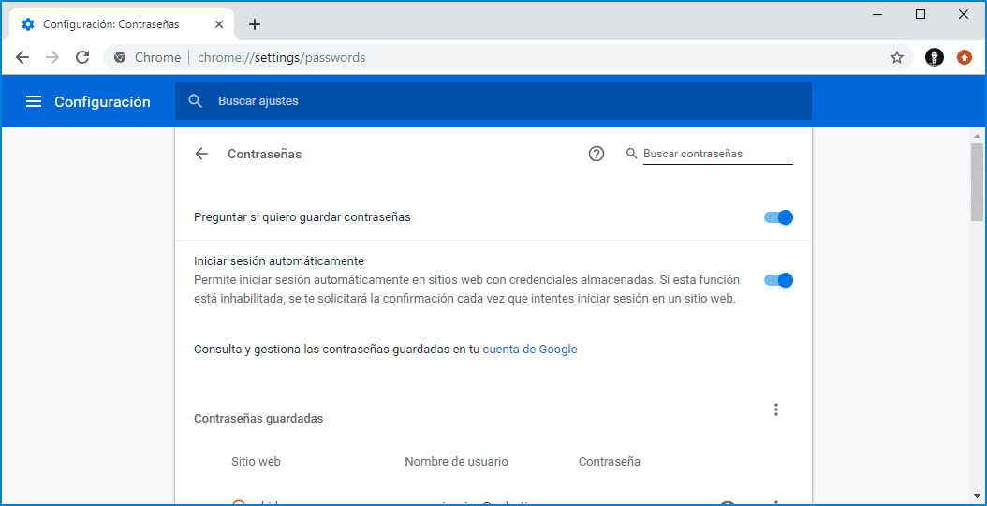Click the vertical scrollbar down arrow
Screen dimensions: 987x506
point(977,496)
